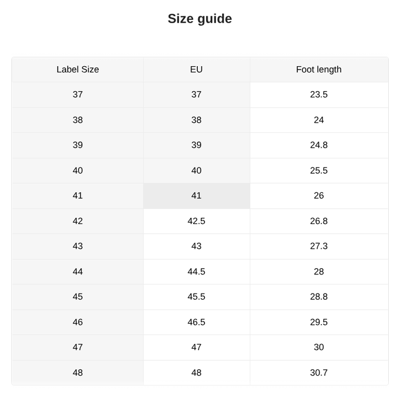Click the EU 45.5 cell

point(196,297)
